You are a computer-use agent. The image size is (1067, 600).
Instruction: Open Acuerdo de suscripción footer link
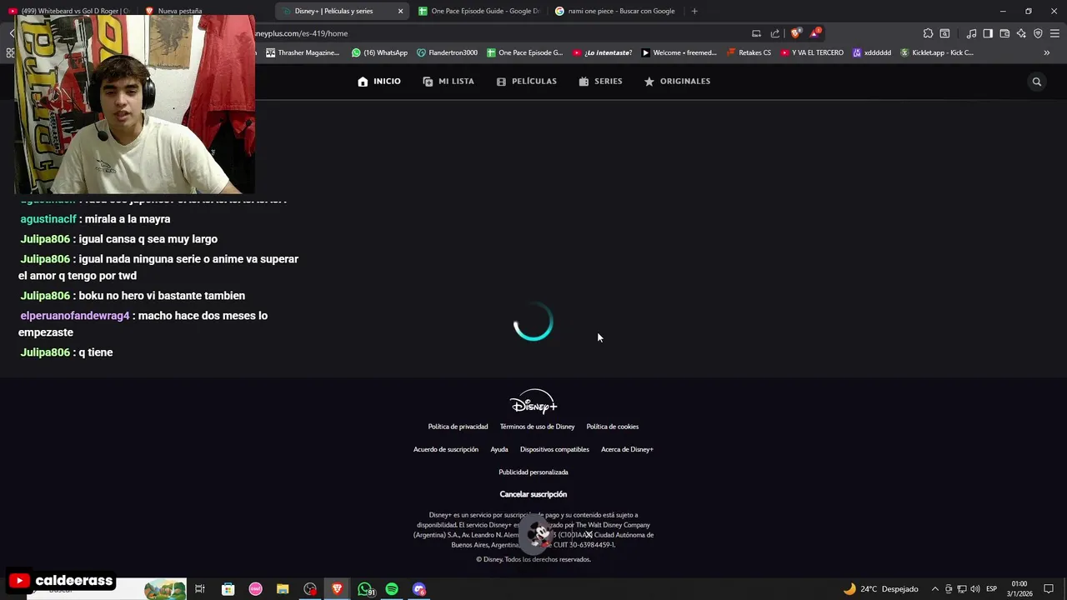(446, 449)
